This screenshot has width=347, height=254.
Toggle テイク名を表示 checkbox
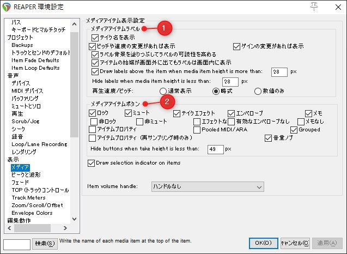[95, 38]
